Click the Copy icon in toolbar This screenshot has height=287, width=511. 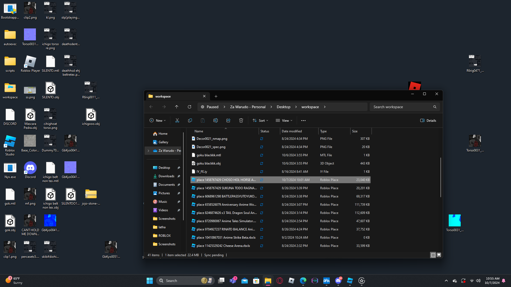(x=190, y=120)
